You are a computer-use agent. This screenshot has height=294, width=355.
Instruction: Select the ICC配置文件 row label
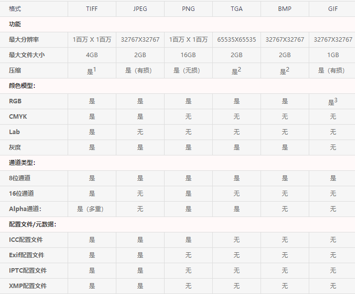(x=26, y=239)
